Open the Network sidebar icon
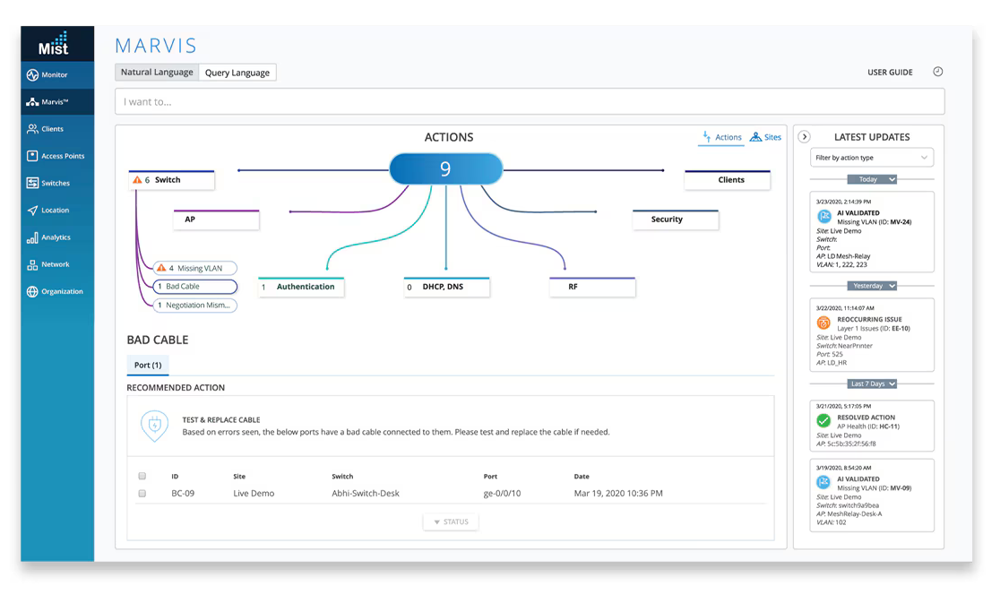 click(x=32, y=264)
